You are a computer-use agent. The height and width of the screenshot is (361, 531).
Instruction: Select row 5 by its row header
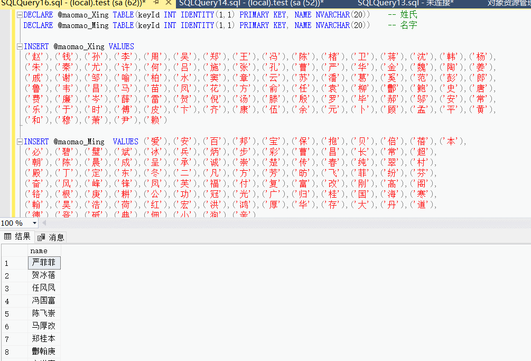tap(15, 314)
